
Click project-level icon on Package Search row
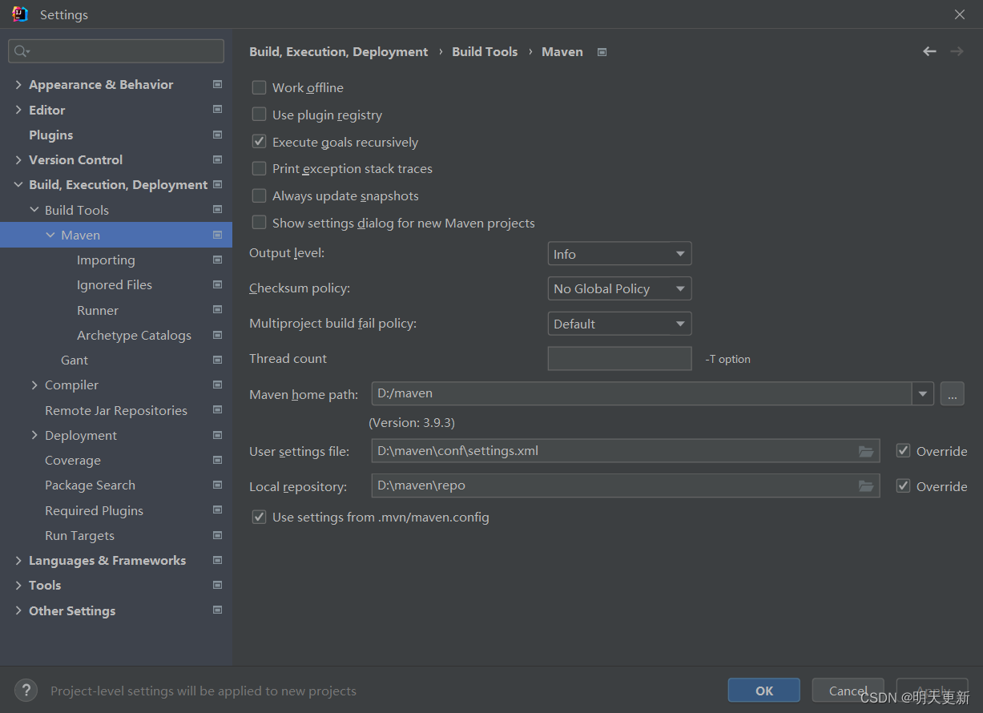[x=217, y=485]
